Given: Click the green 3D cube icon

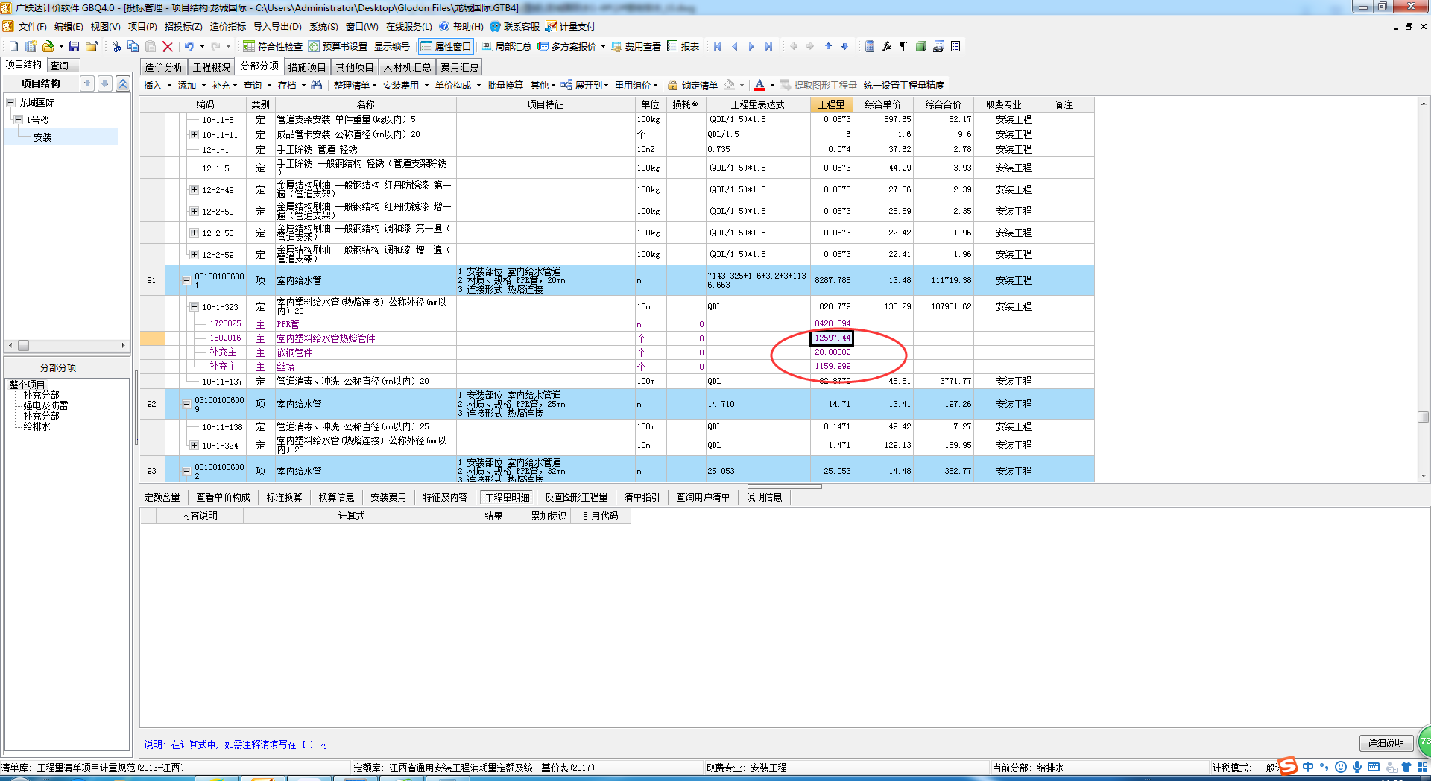Looking at the screenshot, I should tap(921, 46).
